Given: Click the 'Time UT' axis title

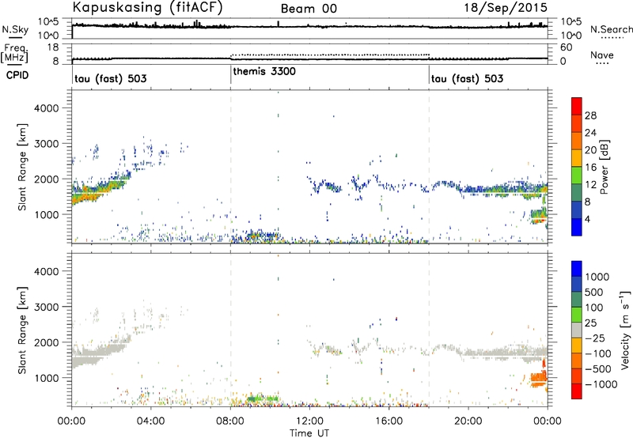Looking at the screenshot, I should coord(309,433).
